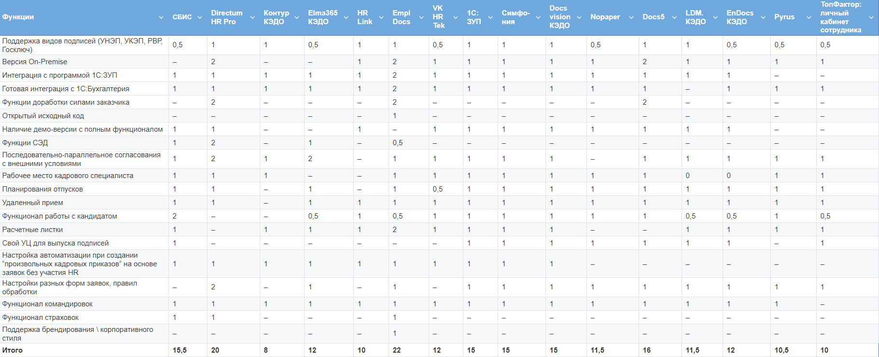Select the Расчетные листки row label
The image size is (879, 357).
pos(32,230)
